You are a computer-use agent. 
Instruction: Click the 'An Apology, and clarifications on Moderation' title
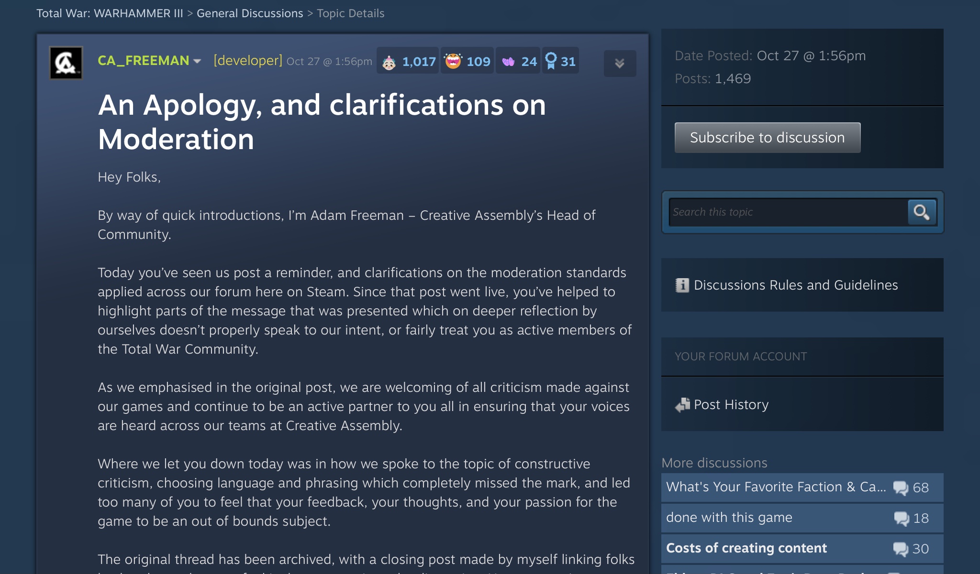click(x=322, y=122)
